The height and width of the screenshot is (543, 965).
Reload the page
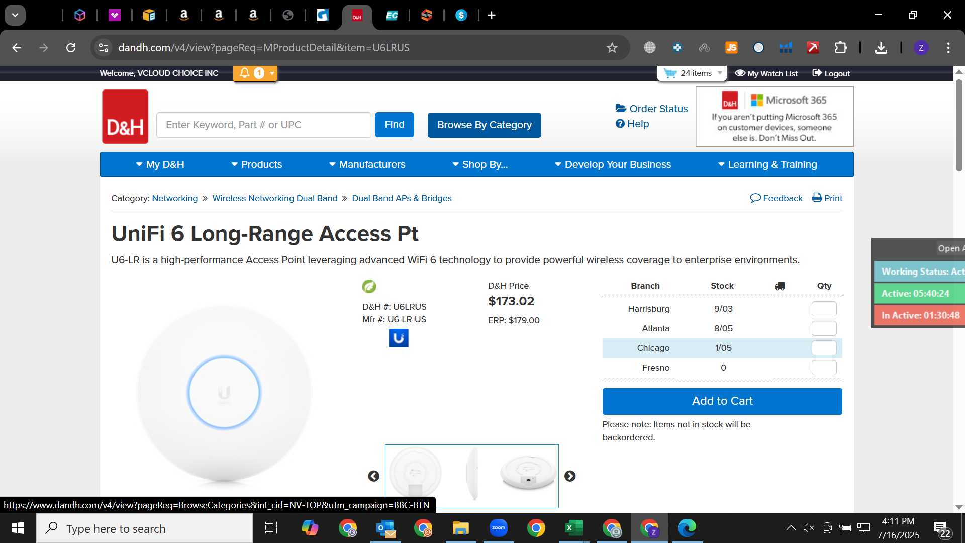71,48
